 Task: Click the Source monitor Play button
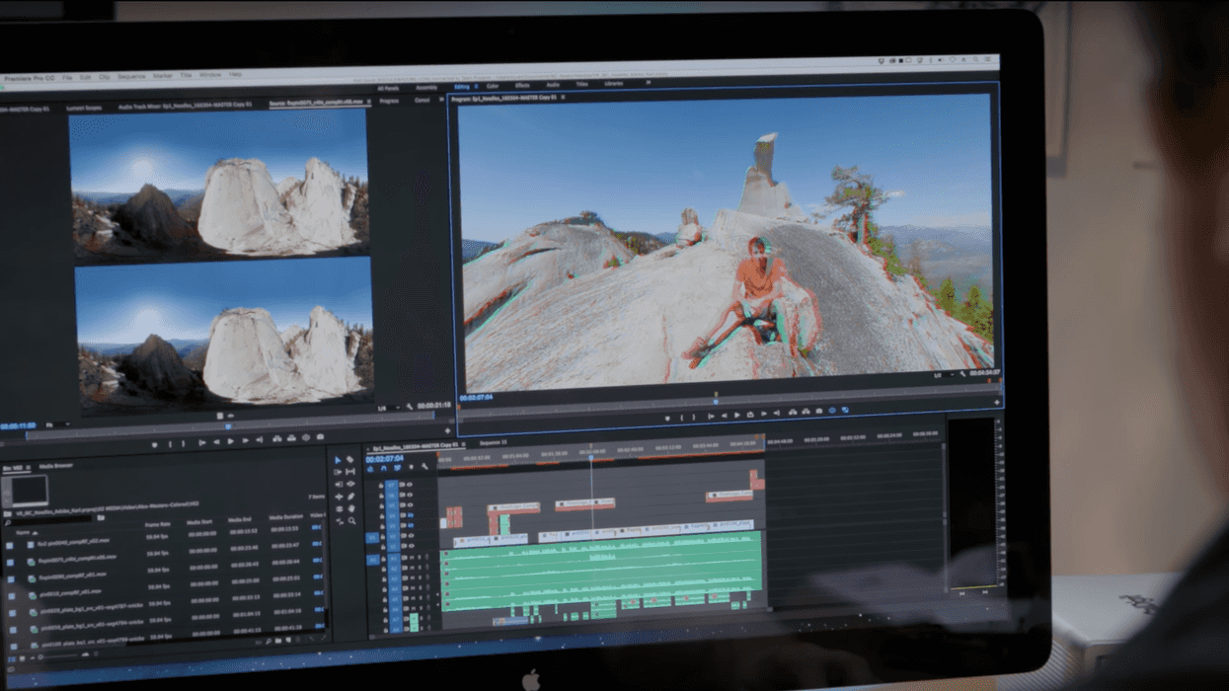231,441
